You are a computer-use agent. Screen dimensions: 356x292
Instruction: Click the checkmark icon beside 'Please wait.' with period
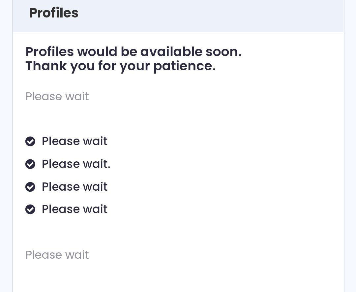[30, 164]
